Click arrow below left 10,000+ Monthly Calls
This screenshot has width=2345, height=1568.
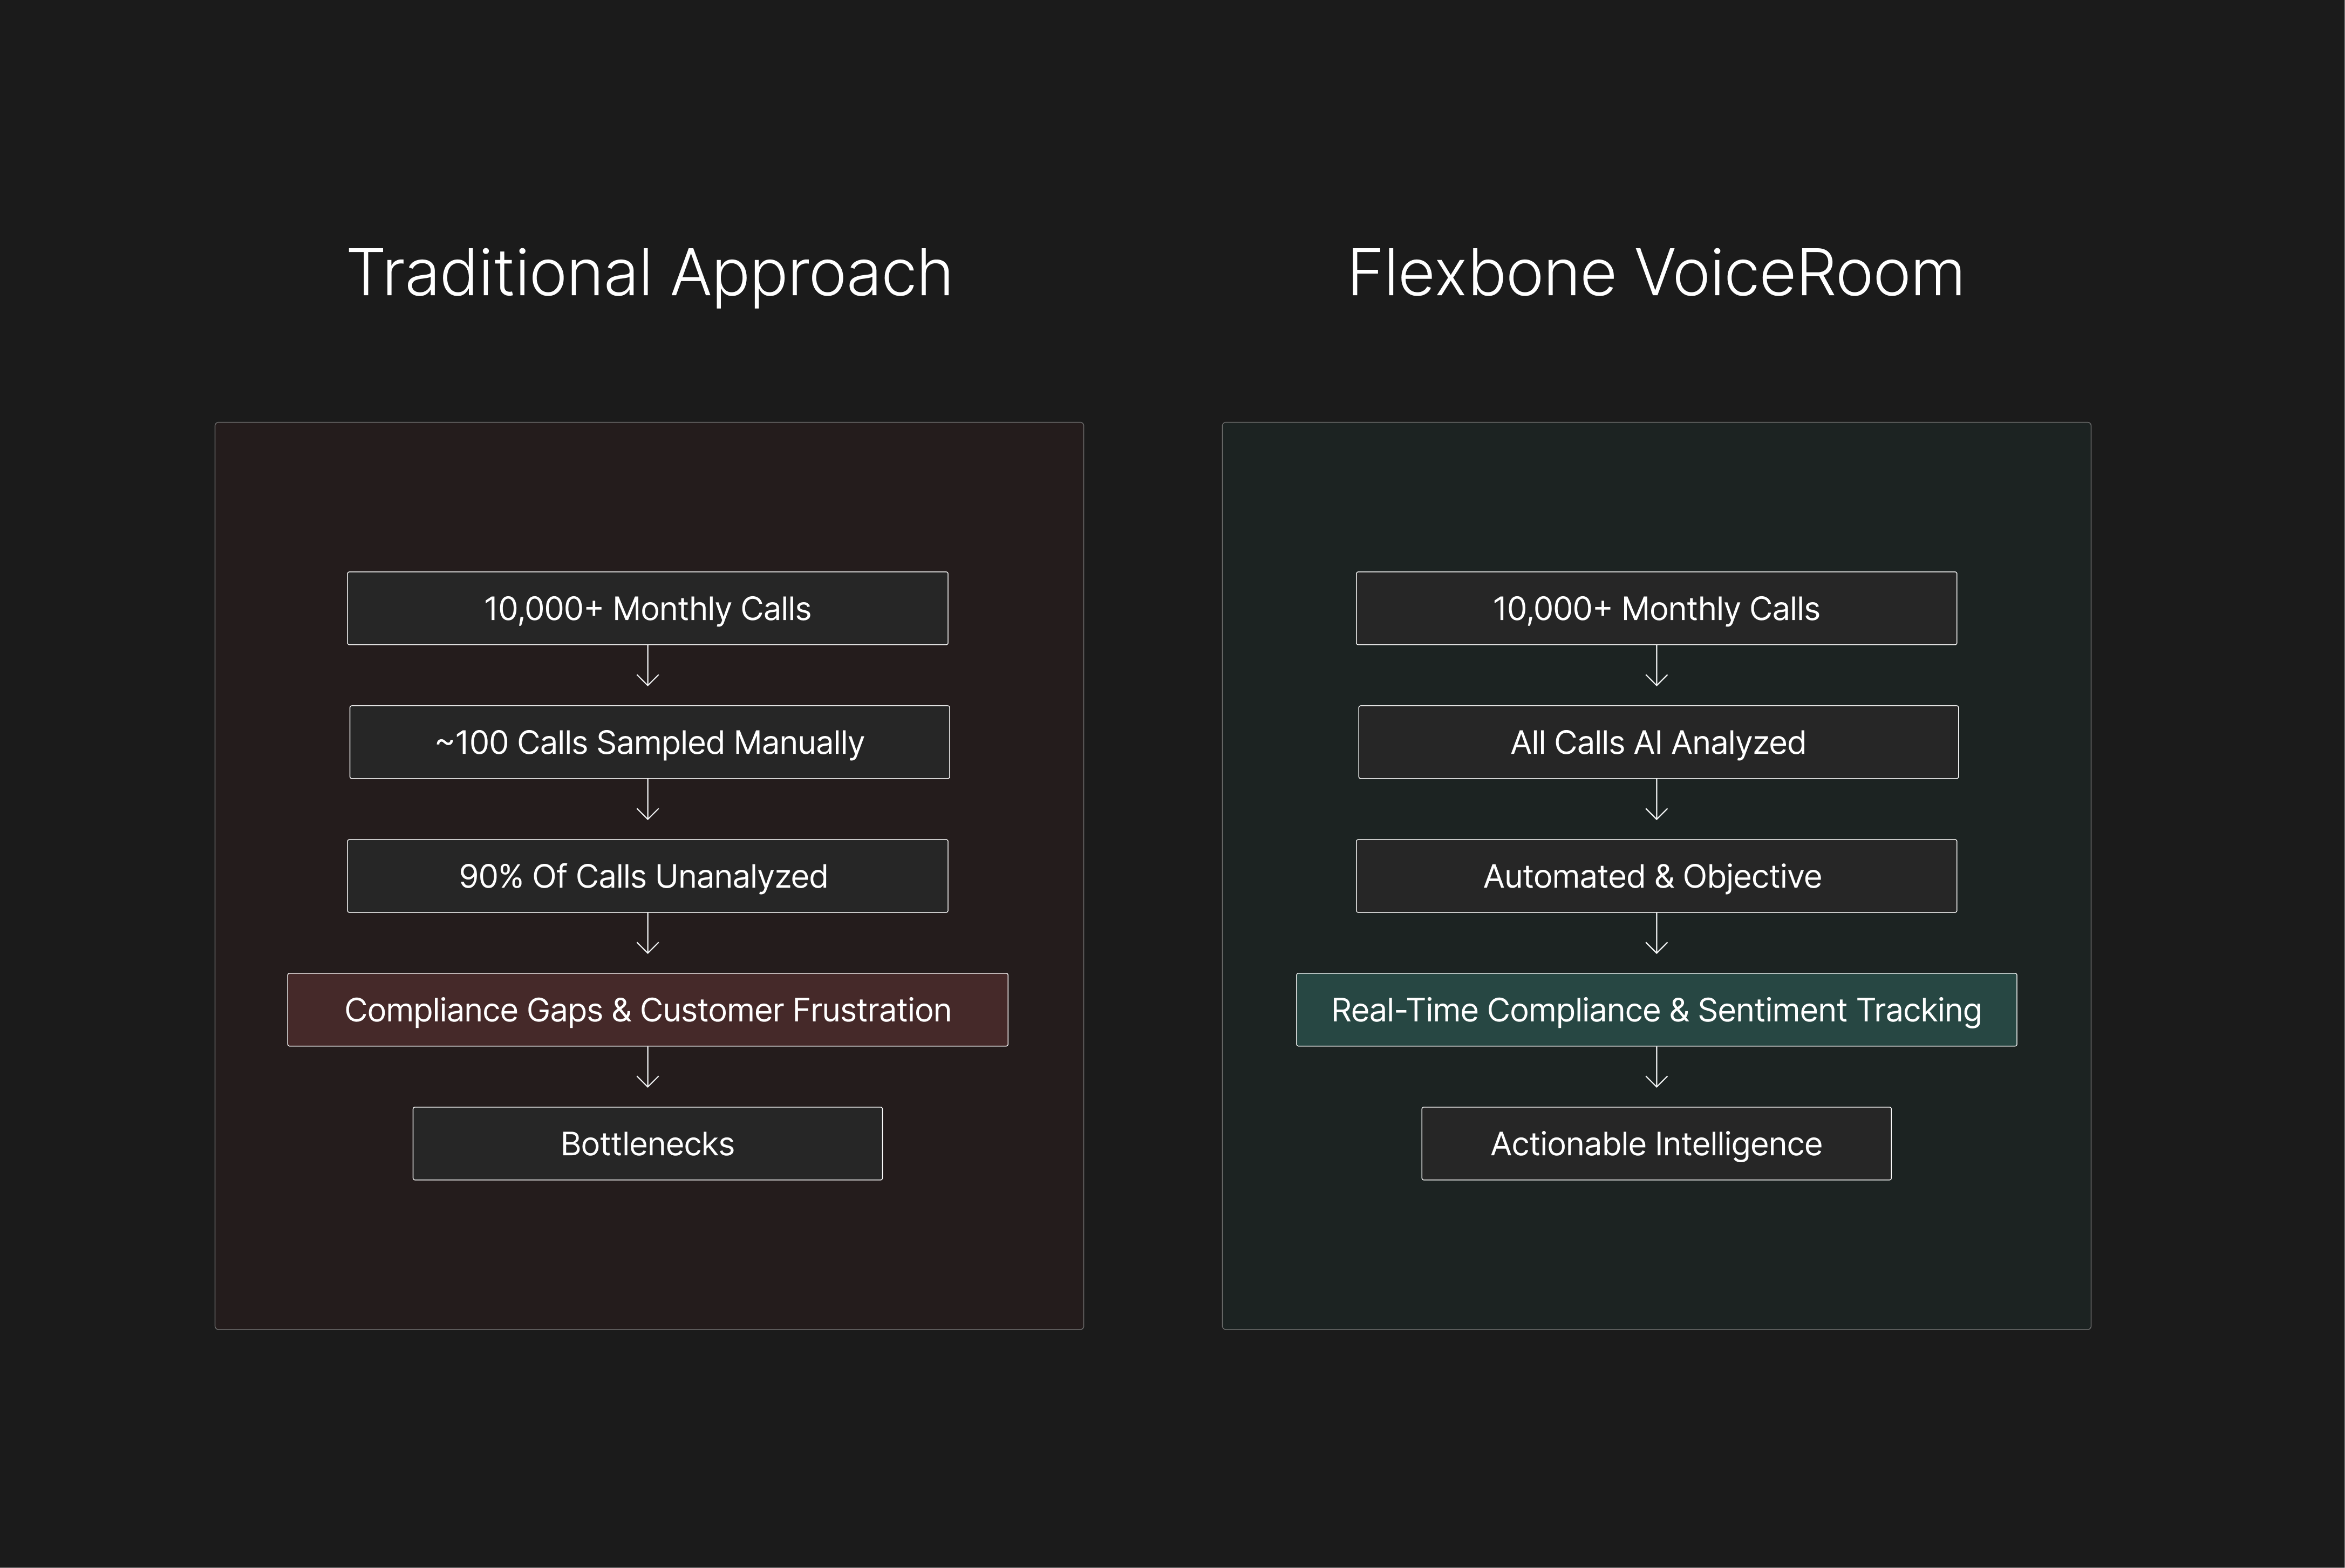coord(648,667)
